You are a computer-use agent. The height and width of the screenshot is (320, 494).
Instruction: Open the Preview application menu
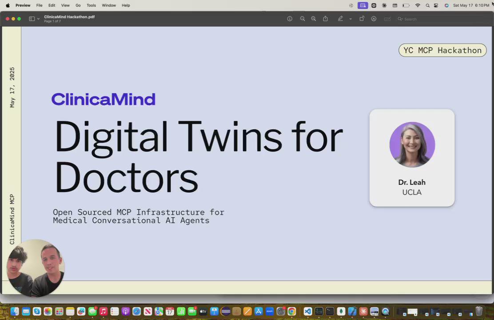23,5
